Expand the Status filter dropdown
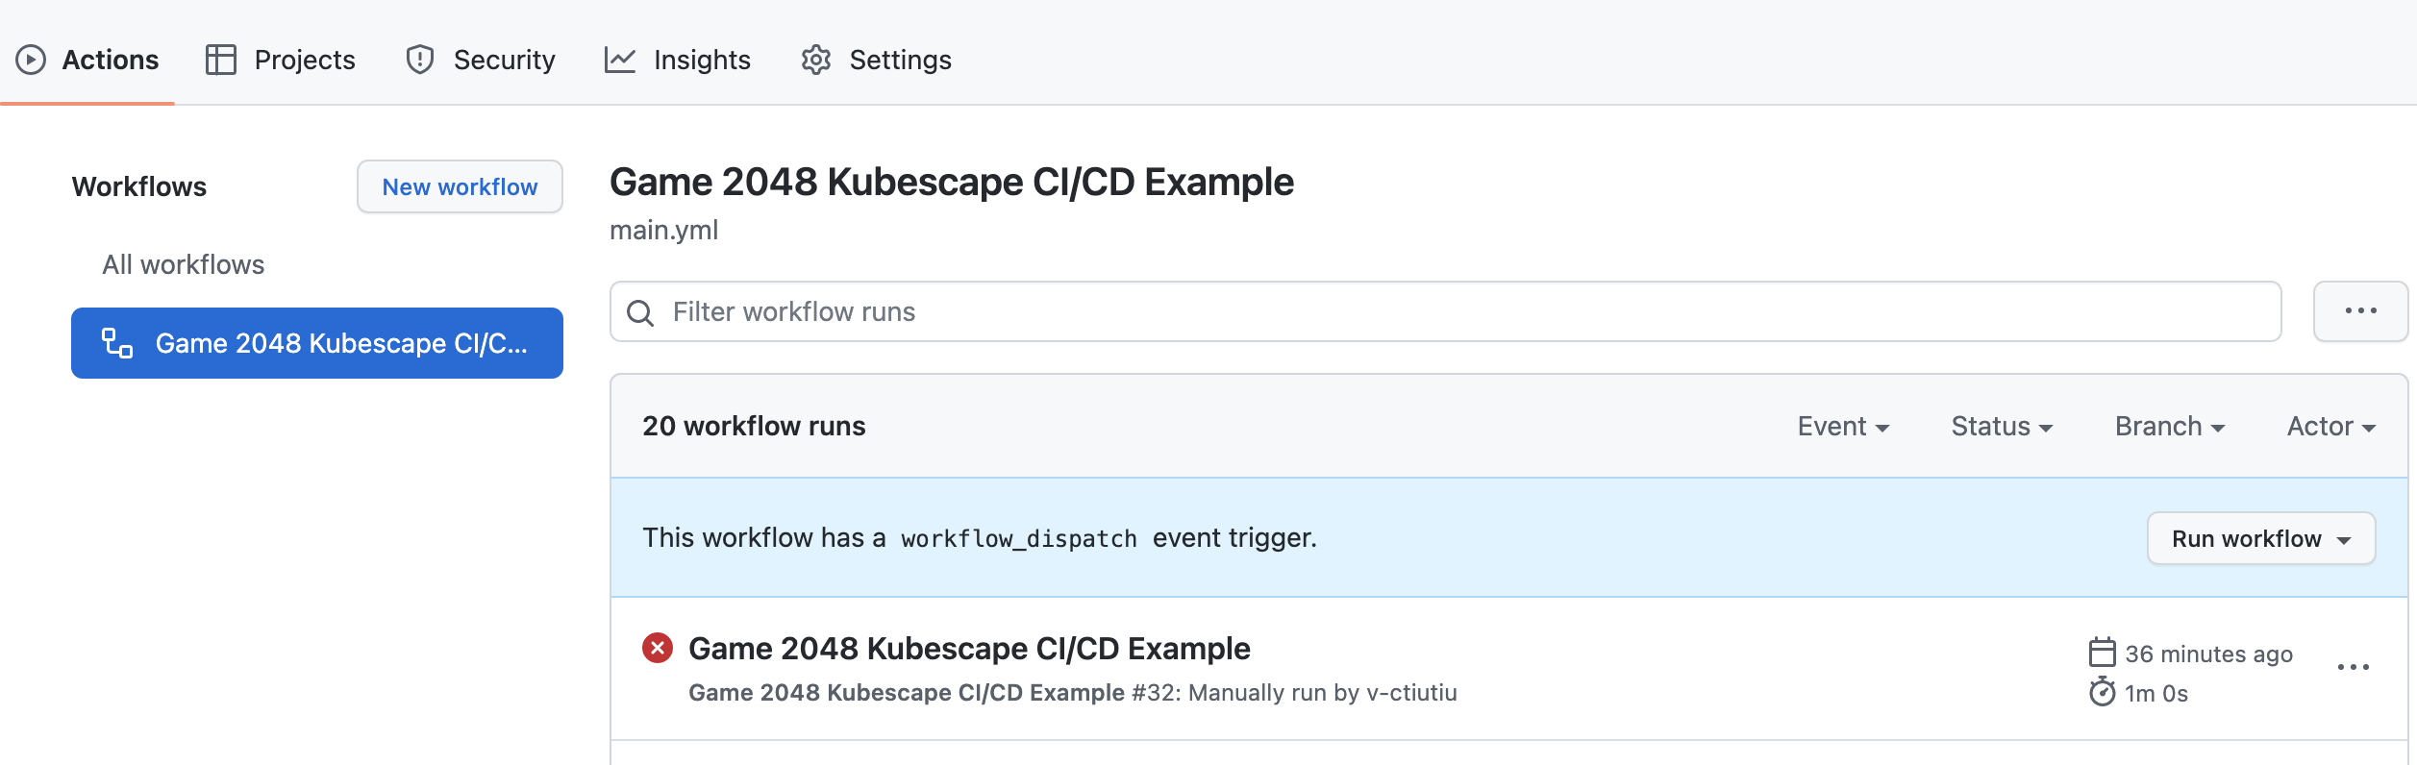 pyautogui.click(x=2002, y=426)
